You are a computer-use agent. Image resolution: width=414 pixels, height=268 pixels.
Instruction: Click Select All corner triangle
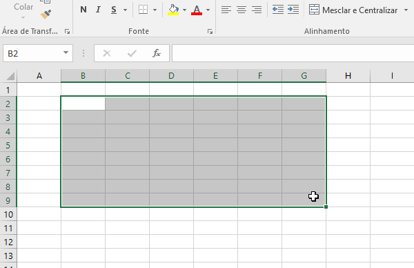pos(10,76)
